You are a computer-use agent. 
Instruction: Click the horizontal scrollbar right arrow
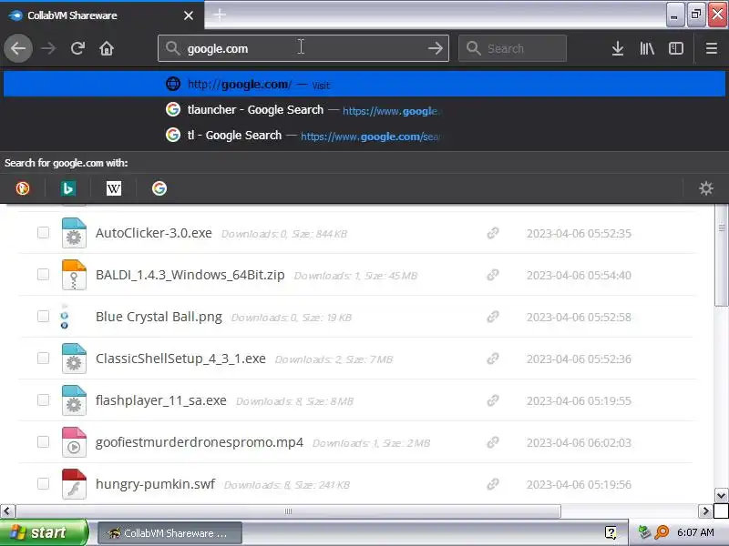[x=705, y=511]
